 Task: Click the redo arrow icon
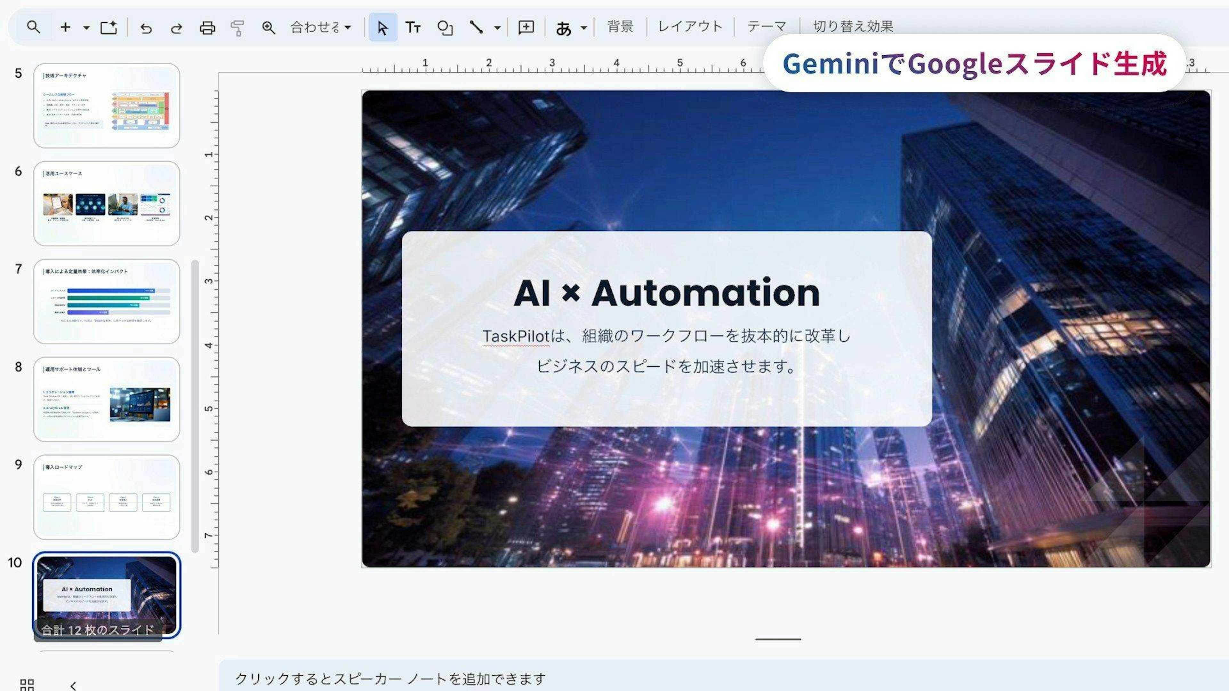(x=177, y=28)
